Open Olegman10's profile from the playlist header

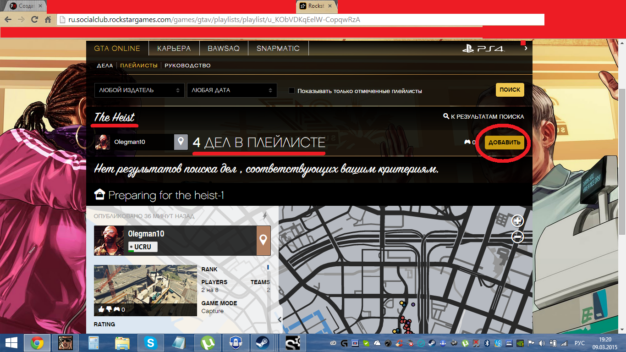click(x=130, y=142)
